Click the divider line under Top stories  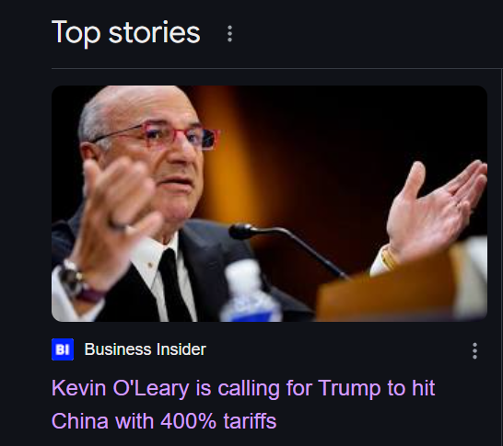click(x=277, y=68)
